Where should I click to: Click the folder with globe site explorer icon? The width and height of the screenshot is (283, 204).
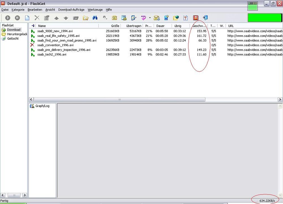click(x=176, y=18)
